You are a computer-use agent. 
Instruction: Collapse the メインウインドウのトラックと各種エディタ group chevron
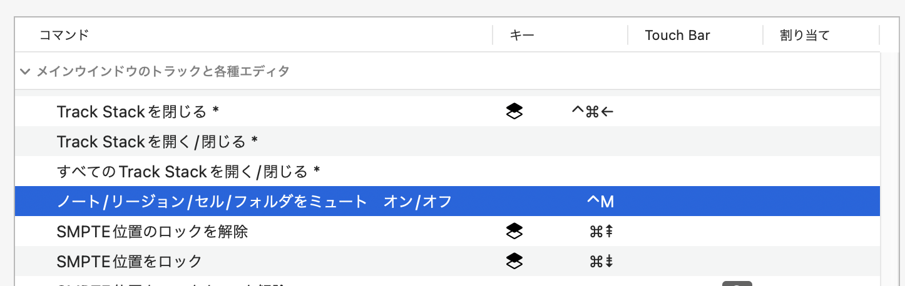coord(25,71)
